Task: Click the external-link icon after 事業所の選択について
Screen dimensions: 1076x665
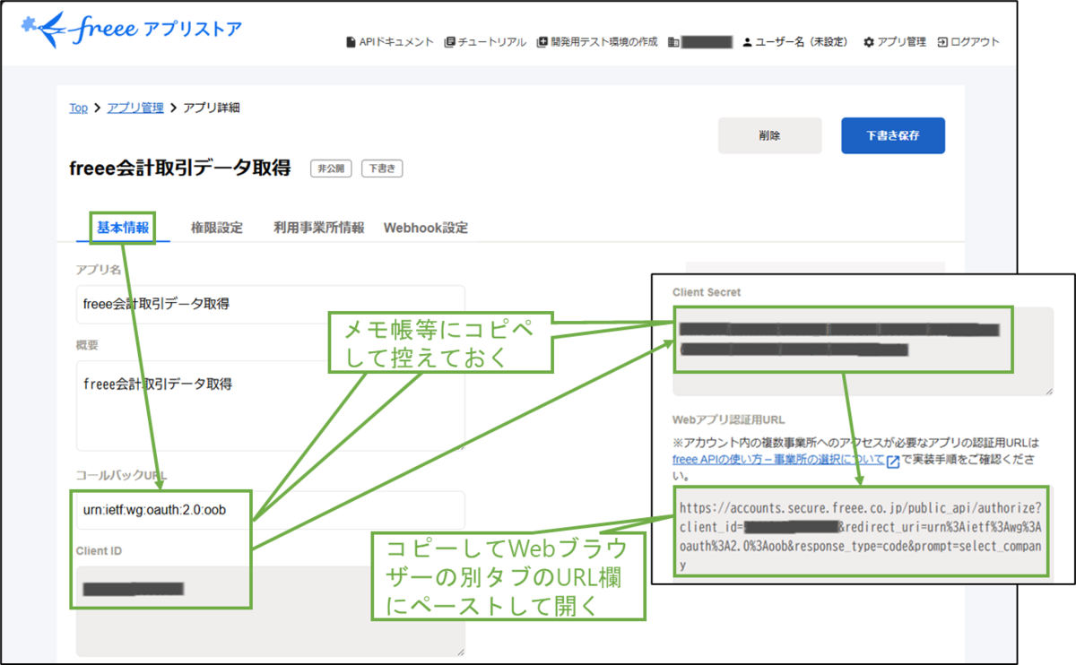Action: 892,462
